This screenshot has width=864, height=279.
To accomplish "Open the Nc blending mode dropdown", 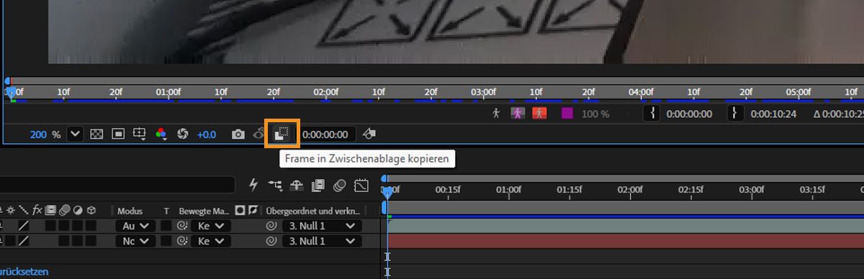I will [x=136, y=242].
